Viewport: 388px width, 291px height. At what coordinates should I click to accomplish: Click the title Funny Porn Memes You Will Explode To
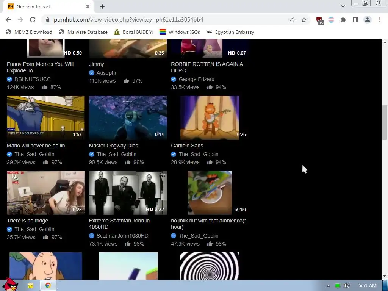click(x=40, y=67)
